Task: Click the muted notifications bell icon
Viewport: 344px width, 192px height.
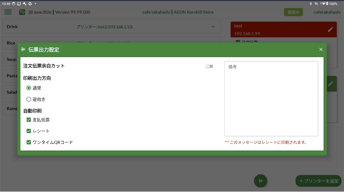Action: coord(316,4)
